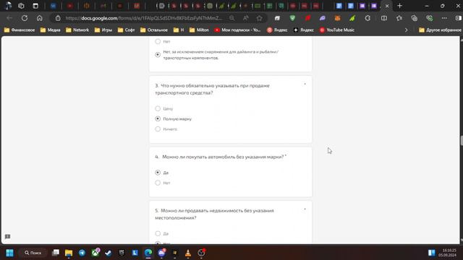Select "Цену" in question 3
The image size is (463, 260).
click(x=158, y=108)
